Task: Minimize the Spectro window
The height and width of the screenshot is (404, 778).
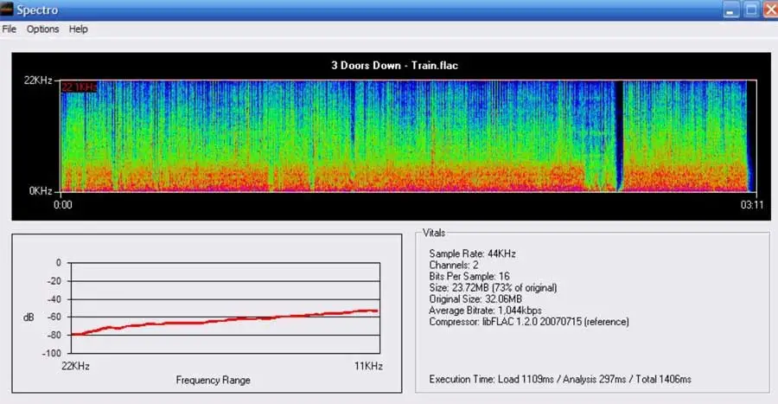Action: [731, 10]
